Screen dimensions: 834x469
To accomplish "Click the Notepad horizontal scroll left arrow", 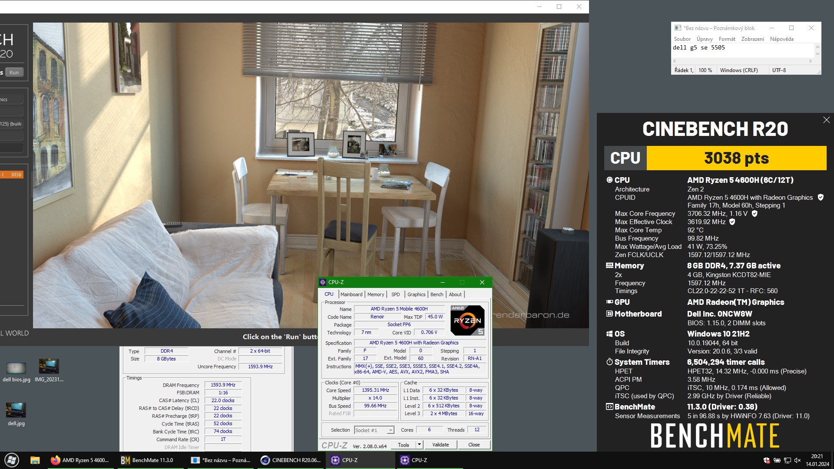I will pyautogui.click(x=675, y=61).
